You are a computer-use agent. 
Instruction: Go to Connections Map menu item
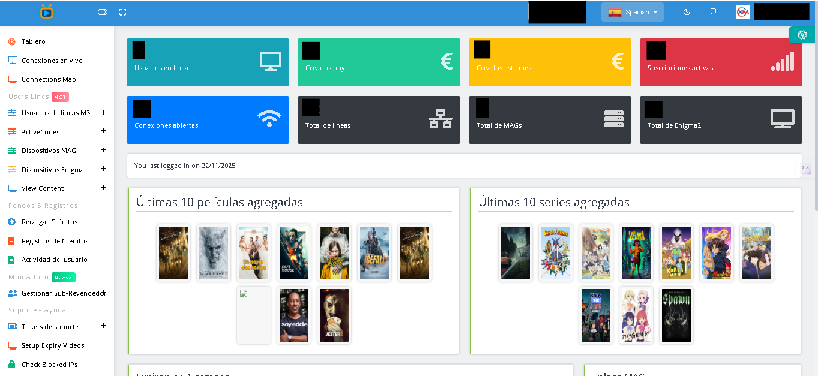pyautogui.click(x=49, y=79)
